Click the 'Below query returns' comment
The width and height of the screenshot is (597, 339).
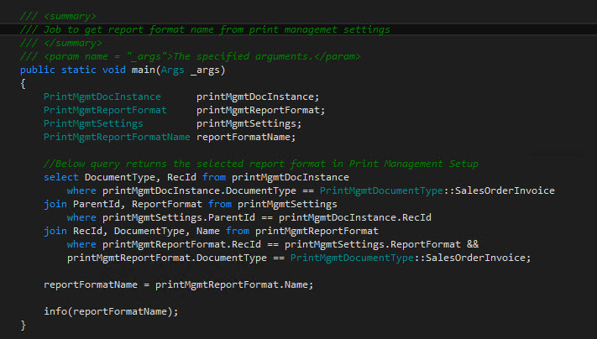pos(260,164)
